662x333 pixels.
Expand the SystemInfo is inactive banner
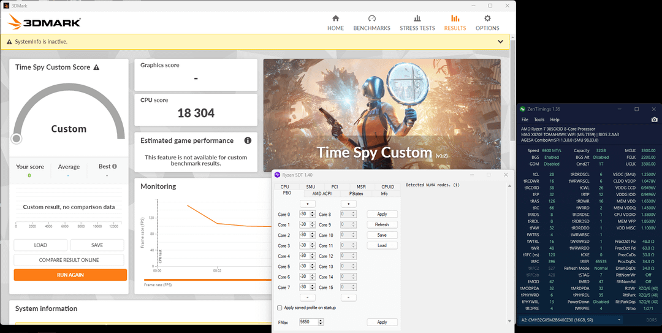point(500,42)
